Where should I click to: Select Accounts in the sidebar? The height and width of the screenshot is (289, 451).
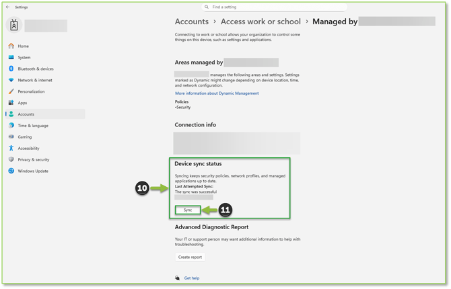click(26, 114)
